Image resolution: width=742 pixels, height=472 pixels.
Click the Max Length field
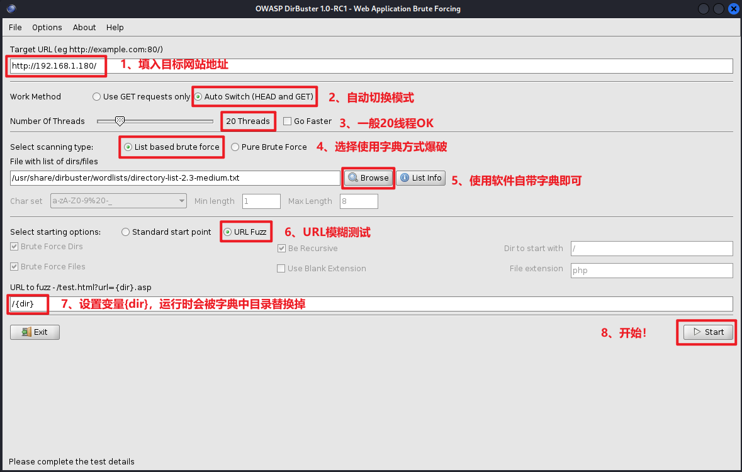click(359, 201)
